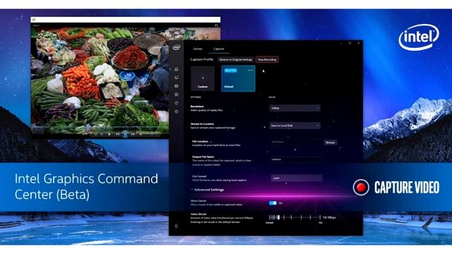Screen dimensions: 452x254
Task: Pause playback in the video player window
Action: tap(125, 134)
